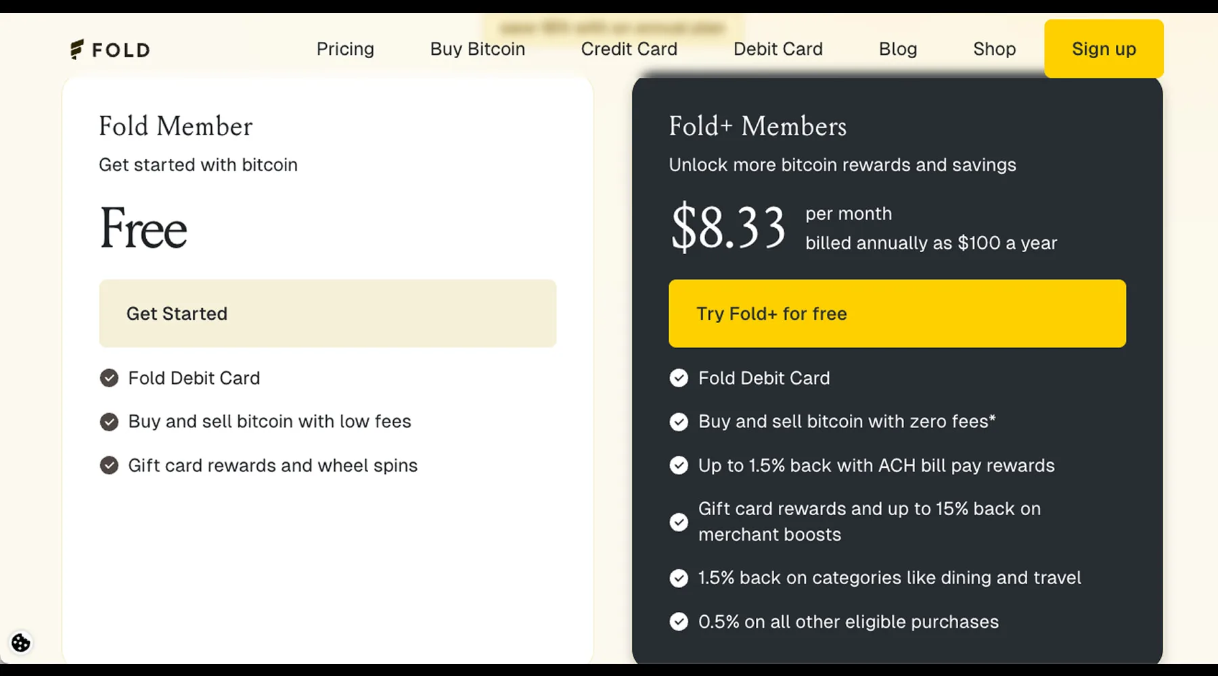The width and height of the screenshot is (1218, 676).
Task: Click checkmark next to ACH bill pay rewards
Action: pyautogui.click(x=679, y=465)
